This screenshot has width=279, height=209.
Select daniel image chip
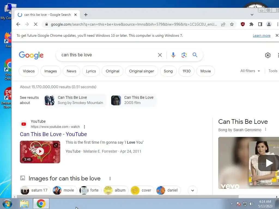168,190
